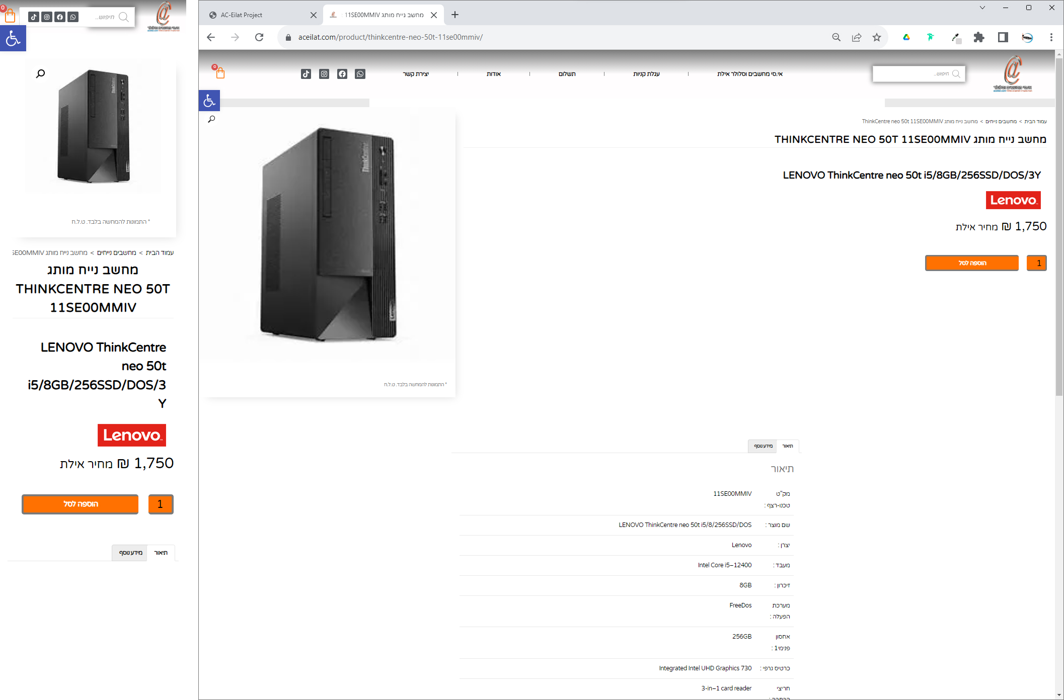The height and width of the screenshot is (700, 1064).
Task: Open the browser profile avatar
Action: point(1027,37)
